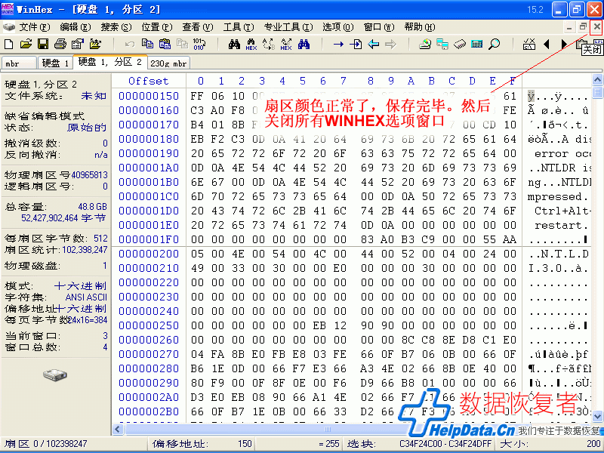Open Find Hex Values binoculars icon
This screenshot has height=453, width=604.
[251, 44]
